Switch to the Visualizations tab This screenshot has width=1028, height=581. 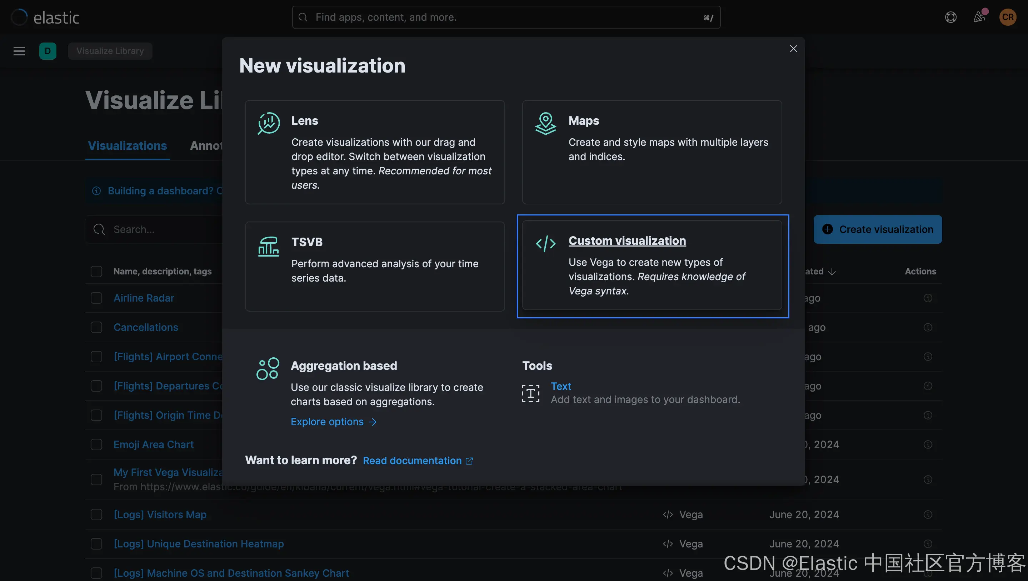tap(127, 146)
